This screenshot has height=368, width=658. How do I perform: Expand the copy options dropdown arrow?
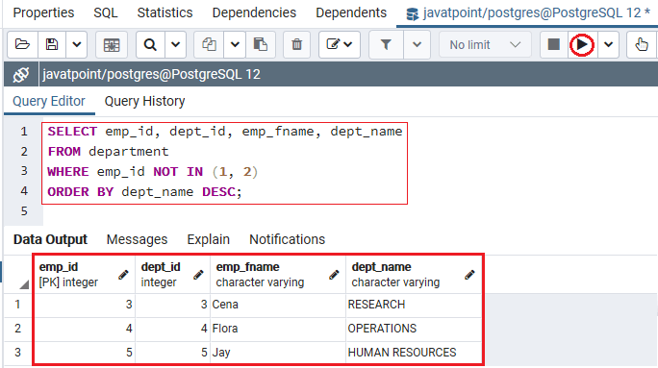click(x=235, y=44)
